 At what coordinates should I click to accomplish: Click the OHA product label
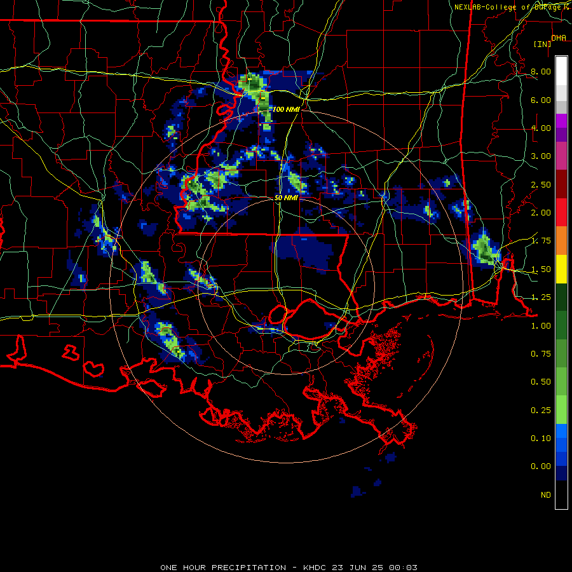pos(559,37)
